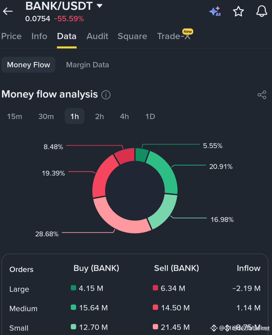Click the 5.55% chart label
The width and height of the screenshot is (272, 335).
pos(213,146)
